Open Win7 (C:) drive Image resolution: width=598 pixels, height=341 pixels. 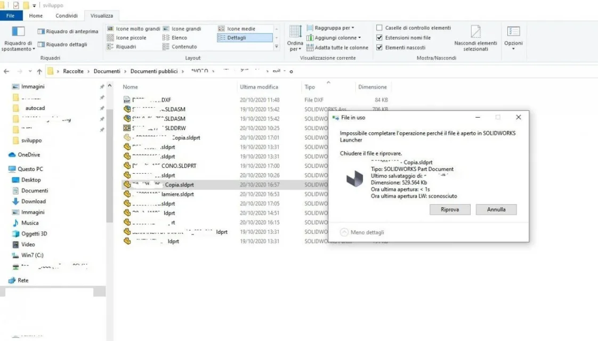click(32, 255)
